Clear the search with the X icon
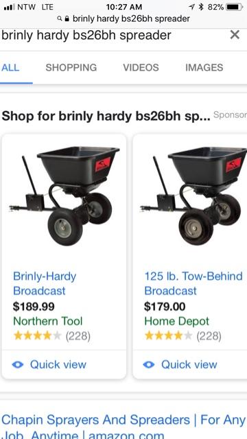Viewport: 247px width, 439px height. (x=235, y=35)
